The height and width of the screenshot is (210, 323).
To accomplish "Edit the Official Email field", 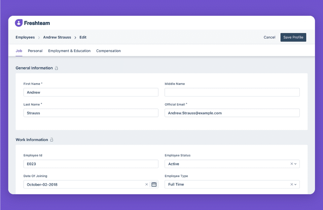I will [x=232, y=113].
